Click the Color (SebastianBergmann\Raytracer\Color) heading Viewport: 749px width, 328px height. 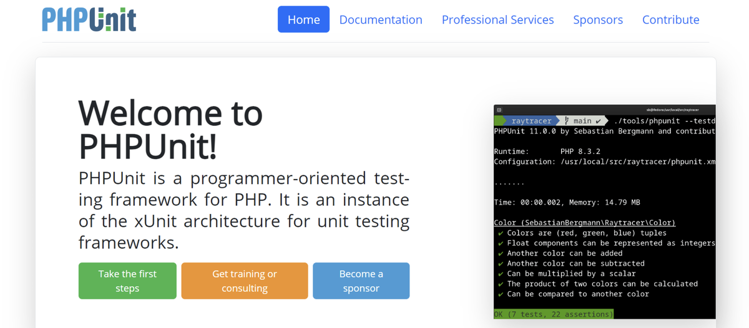coord(584,223)
